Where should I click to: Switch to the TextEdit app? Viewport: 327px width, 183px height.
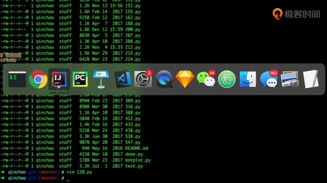click(x=310, y=79)
